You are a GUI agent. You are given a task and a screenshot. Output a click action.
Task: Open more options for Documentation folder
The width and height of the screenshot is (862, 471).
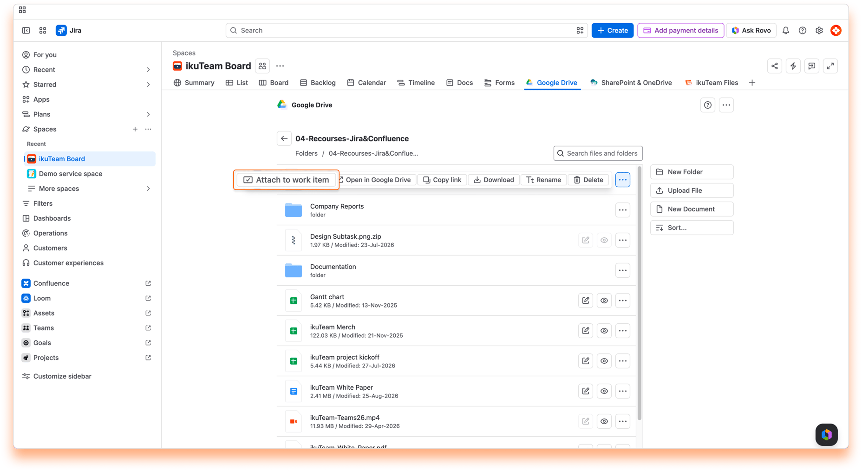(x=622, y=270)
